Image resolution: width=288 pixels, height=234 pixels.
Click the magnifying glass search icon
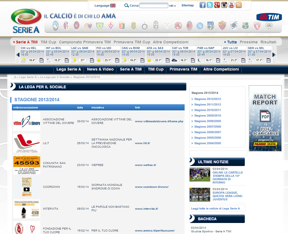coord(127,6)
